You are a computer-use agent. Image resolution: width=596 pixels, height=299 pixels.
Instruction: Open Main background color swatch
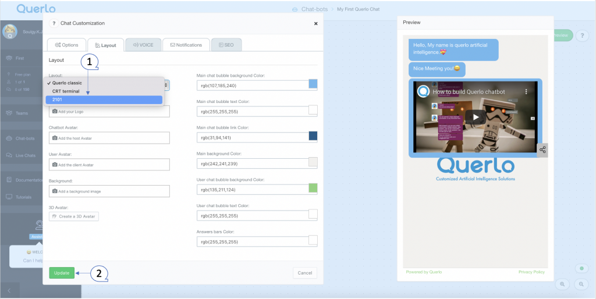pyautogui.click(x=313, y=162)
